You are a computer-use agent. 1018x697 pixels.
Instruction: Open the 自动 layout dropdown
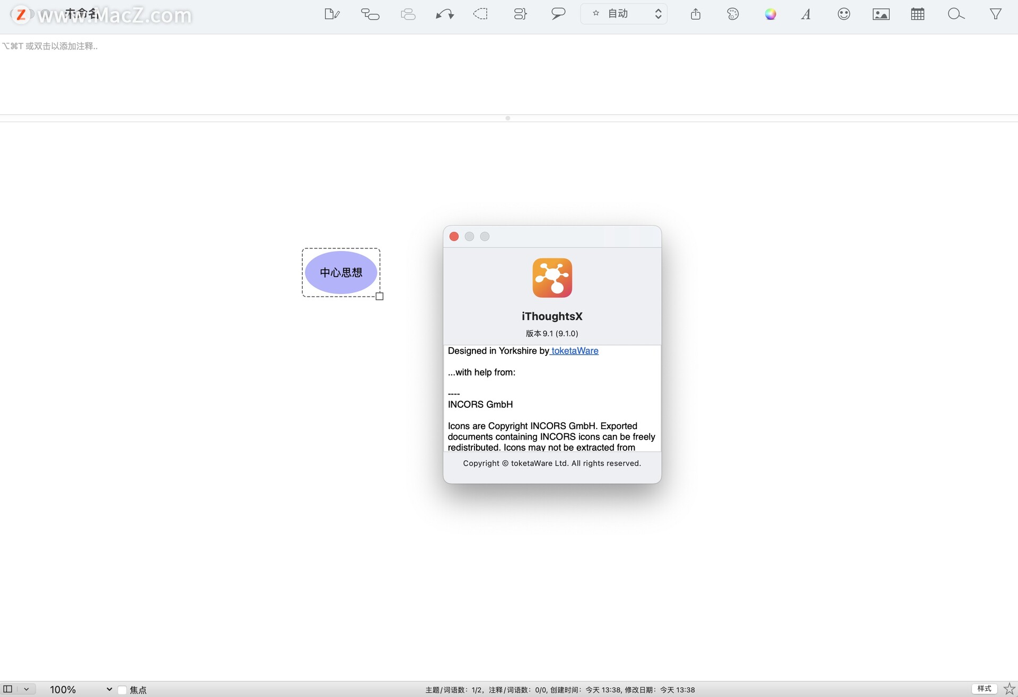click(x=624, y=14)
